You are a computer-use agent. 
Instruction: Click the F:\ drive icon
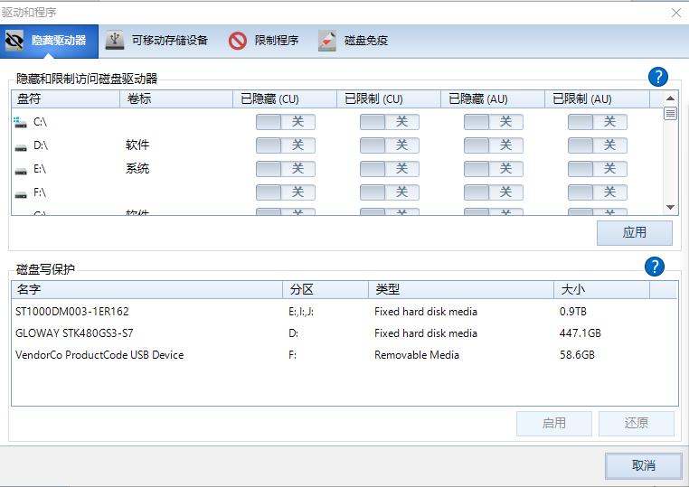click(x=21, y=194)
